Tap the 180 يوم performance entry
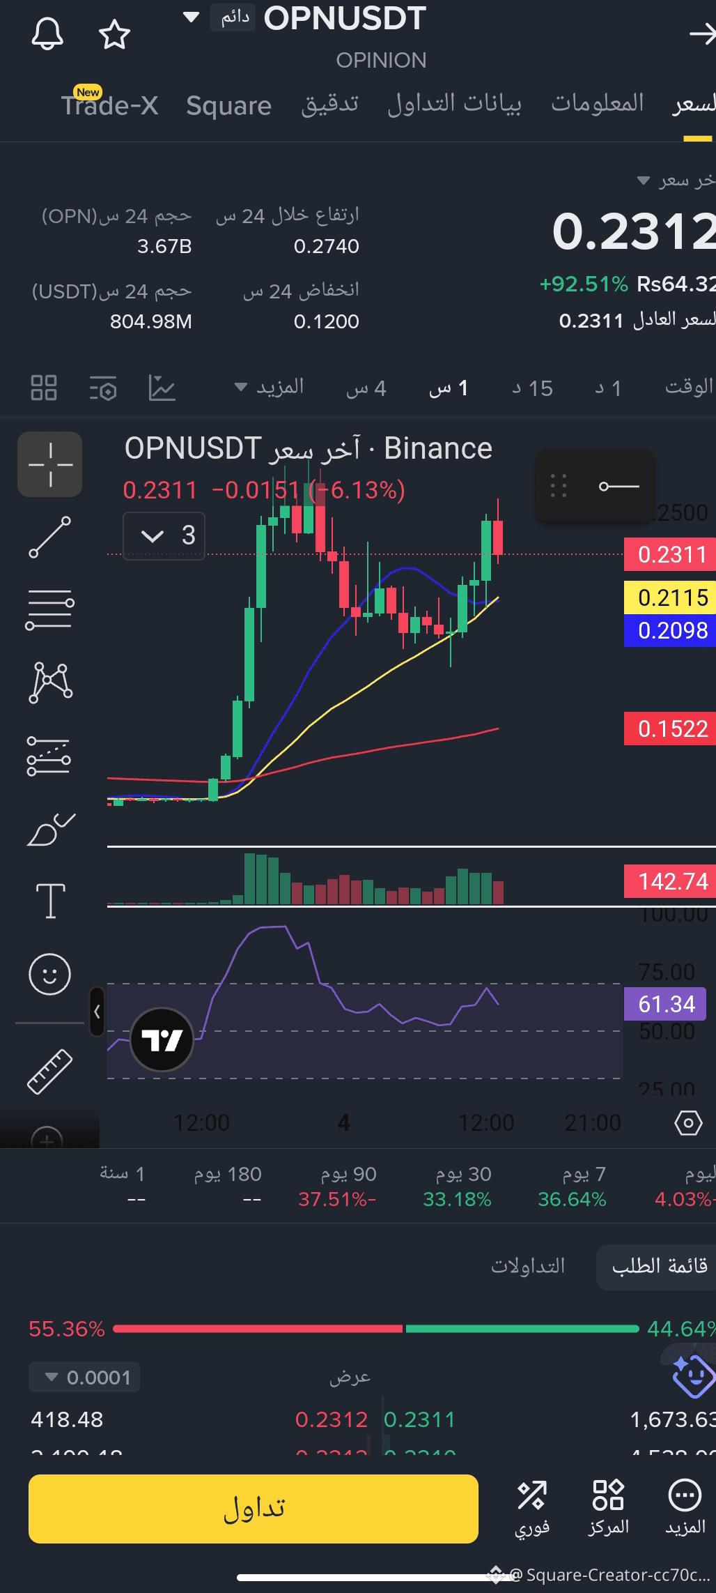This screenshot has width=716, height=1593. click(x=228, y=1187)
